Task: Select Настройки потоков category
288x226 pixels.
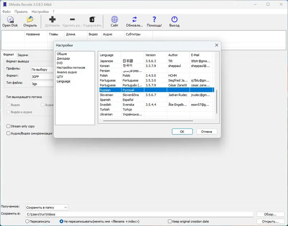Action: [71, 68]
